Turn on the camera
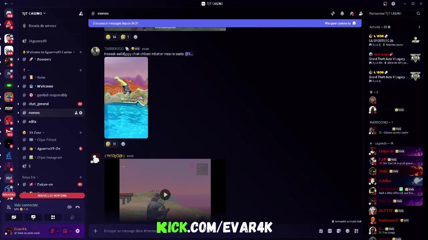428x240 pixels. point(14,217)
